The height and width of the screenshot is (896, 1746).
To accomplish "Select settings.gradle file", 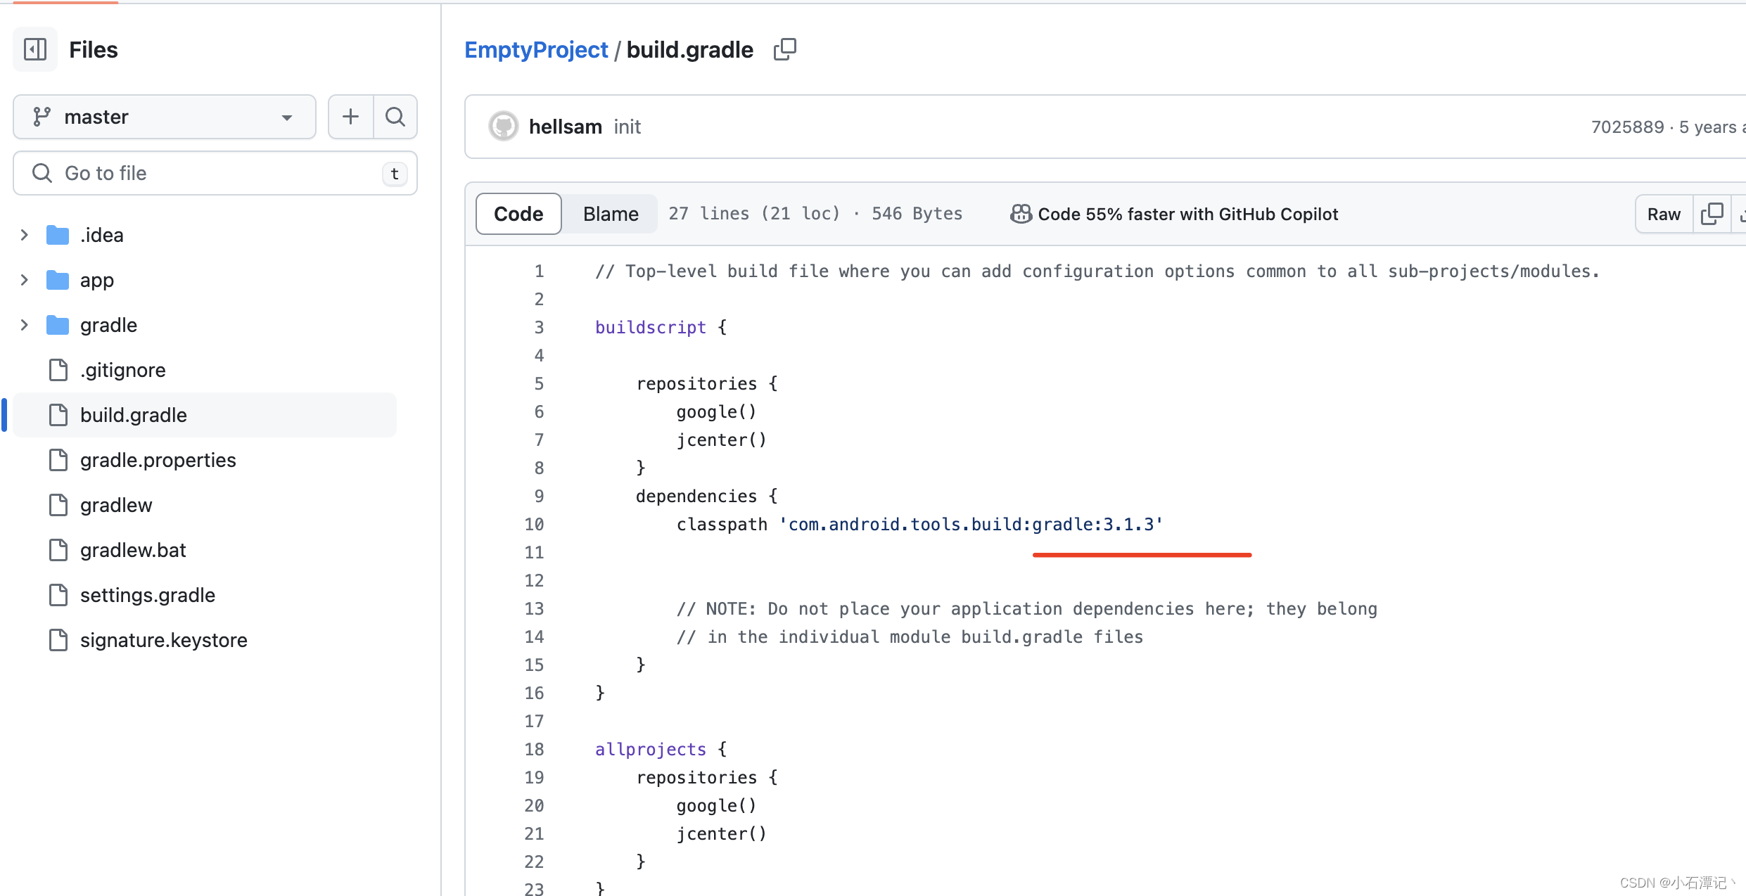I will 147,595.
